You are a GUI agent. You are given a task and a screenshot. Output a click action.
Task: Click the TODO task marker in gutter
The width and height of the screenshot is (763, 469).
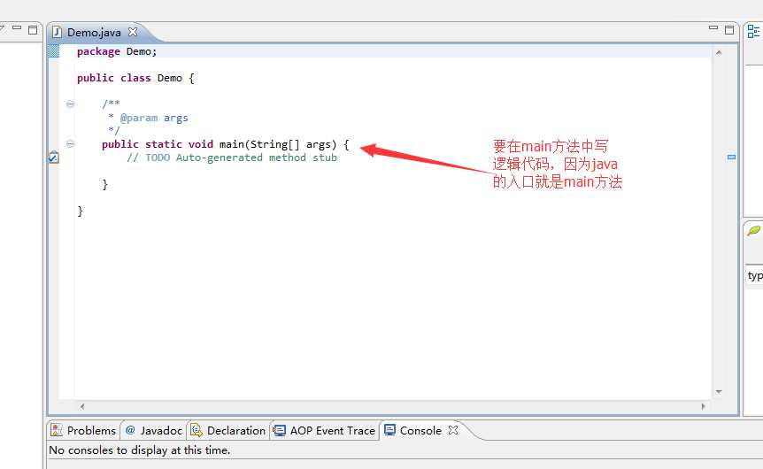pos(53,158)
